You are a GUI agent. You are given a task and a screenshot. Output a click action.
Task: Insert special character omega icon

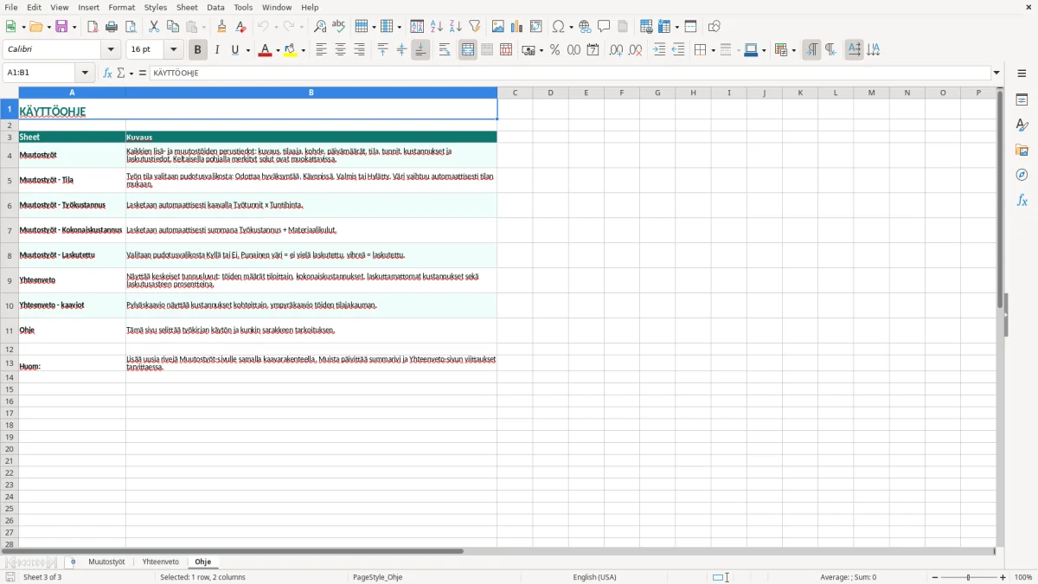pyautogui.click(x=559, y=27)
